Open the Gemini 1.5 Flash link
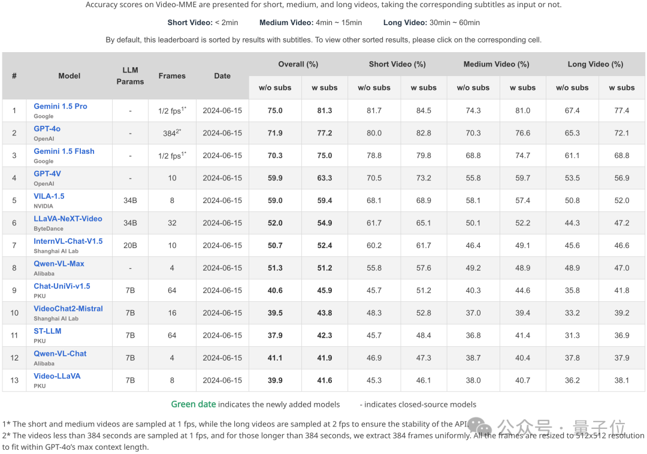647x454 pixels. pos(64,151)
